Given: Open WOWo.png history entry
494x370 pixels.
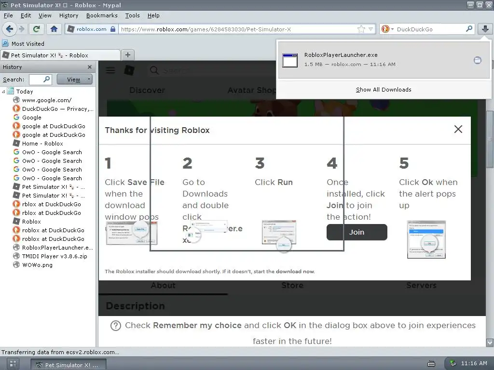Looking at the screenshot, I should [x=33, y=265].
